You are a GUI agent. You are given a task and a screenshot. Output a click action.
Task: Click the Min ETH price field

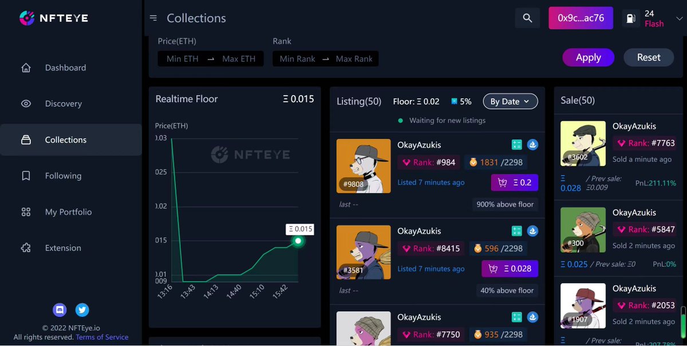click(x=182, y=59)
